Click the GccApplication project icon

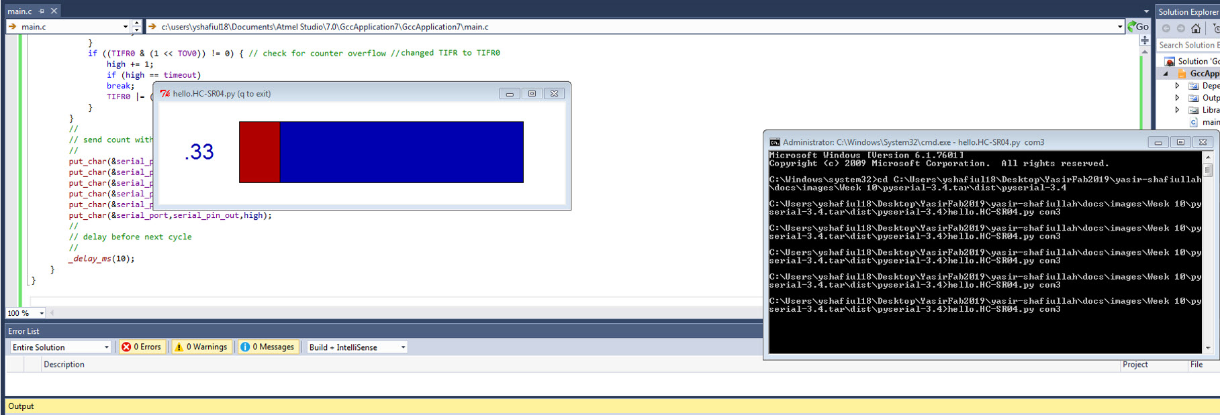point(1182,74)
